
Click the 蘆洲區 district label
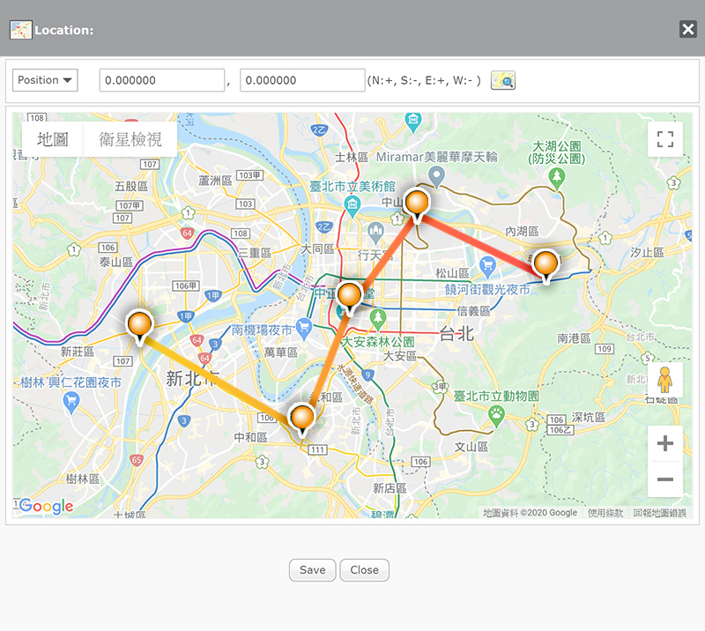[x=215, y=181]
